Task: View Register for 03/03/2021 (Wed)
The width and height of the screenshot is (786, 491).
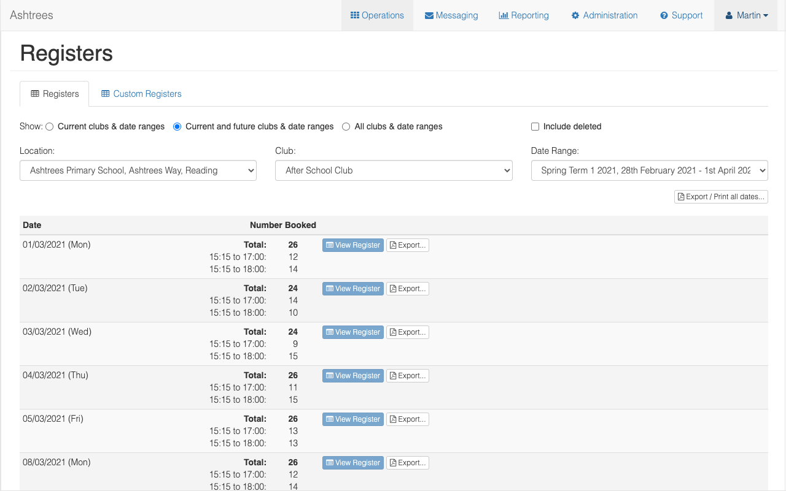Action: 353,332
